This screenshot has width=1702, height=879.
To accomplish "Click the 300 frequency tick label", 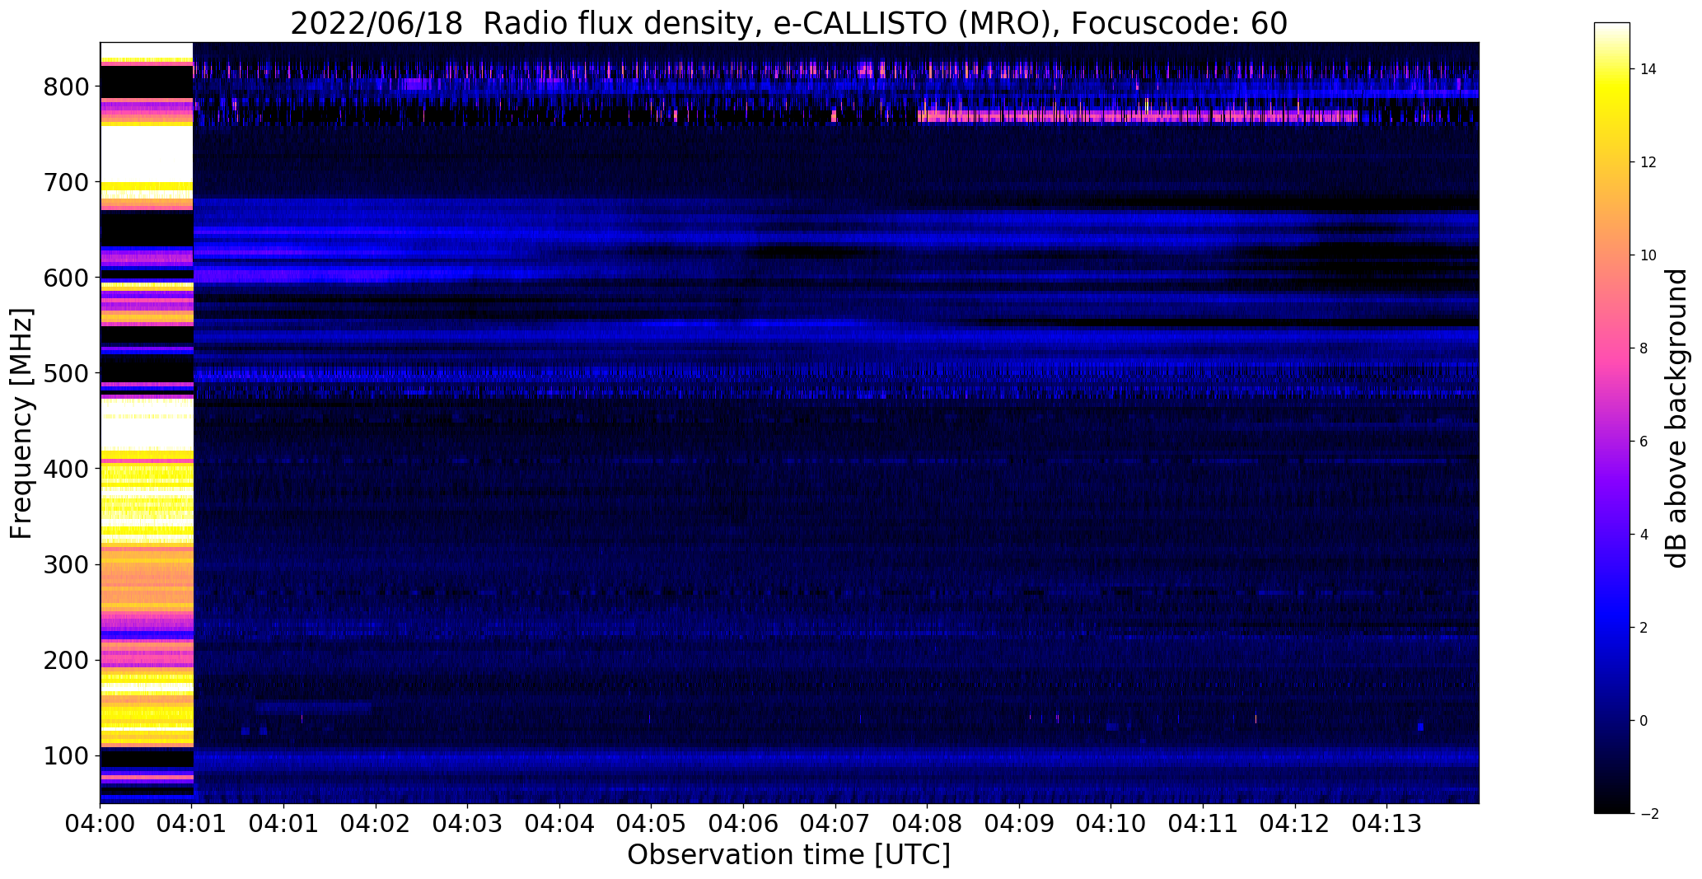I will (66, 564).
